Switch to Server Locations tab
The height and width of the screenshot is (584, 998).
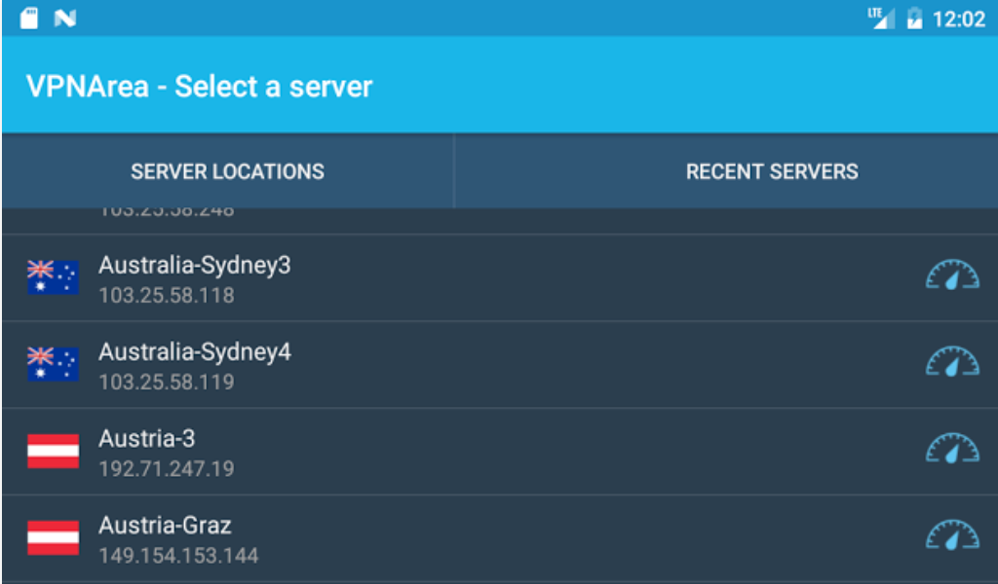tap(227, 171)
